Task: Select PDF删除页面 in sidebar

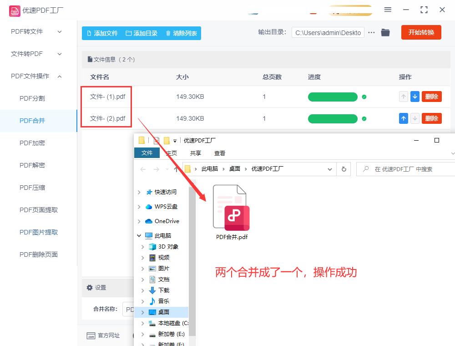Action: pos(39,254)
